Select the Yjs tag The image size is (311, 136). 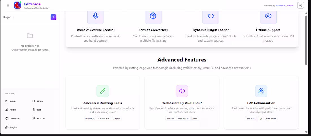pos(261,118)
